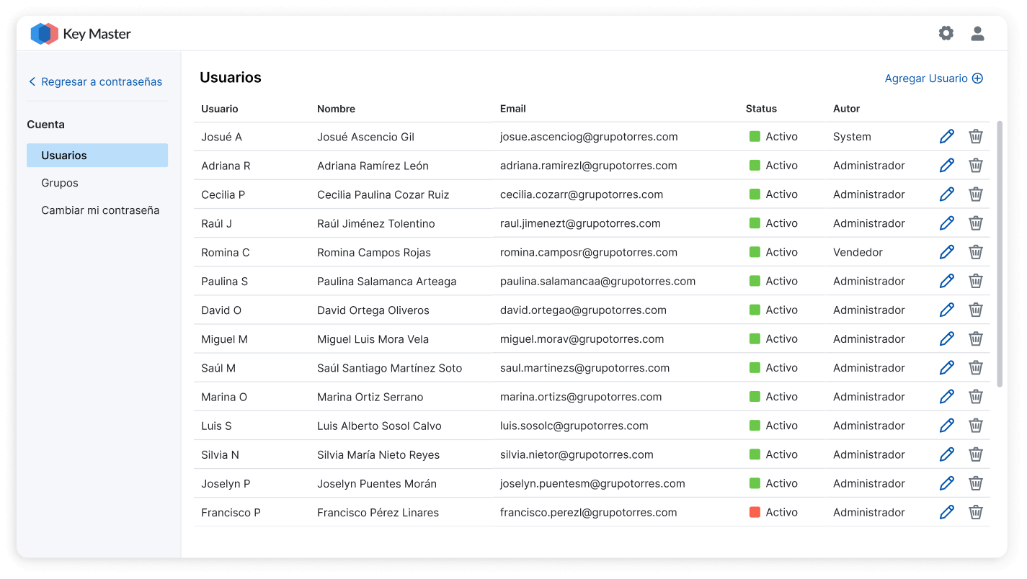Open the user profile icon
This screenshot has width=1027, height=579.
977,33
